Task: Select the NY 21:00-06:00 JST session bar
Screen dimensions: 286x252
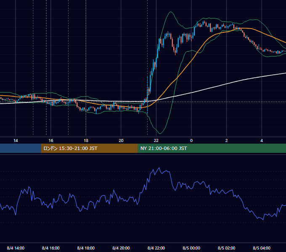Action: click(x=212, y=148)
